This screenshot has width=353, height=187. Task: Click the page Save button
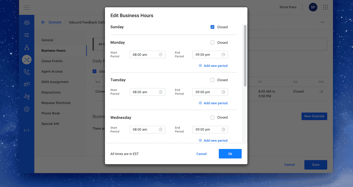coord(316,165)
